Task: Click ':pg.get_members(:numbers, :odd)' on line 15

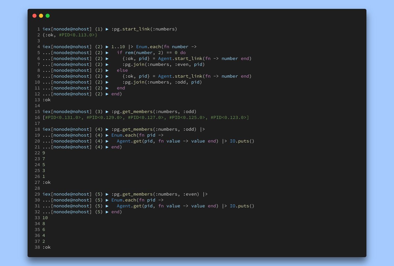Action: (x=154, y=111)
